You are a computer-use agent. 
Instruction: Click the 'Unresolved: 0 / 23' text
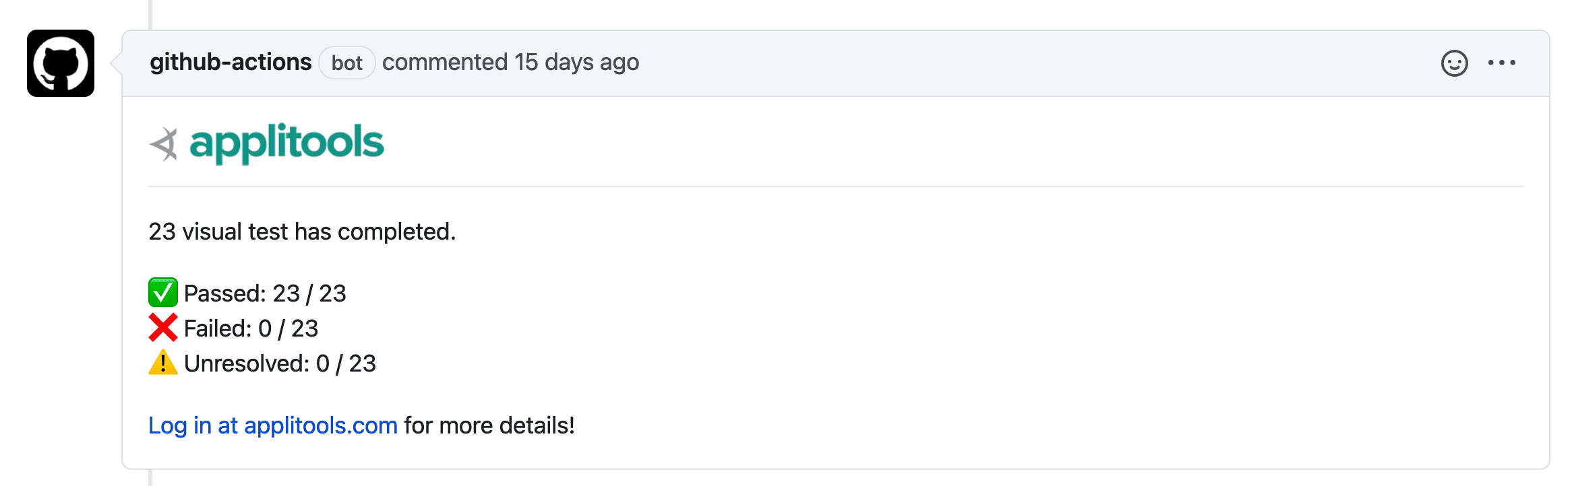tap(280, 363)
